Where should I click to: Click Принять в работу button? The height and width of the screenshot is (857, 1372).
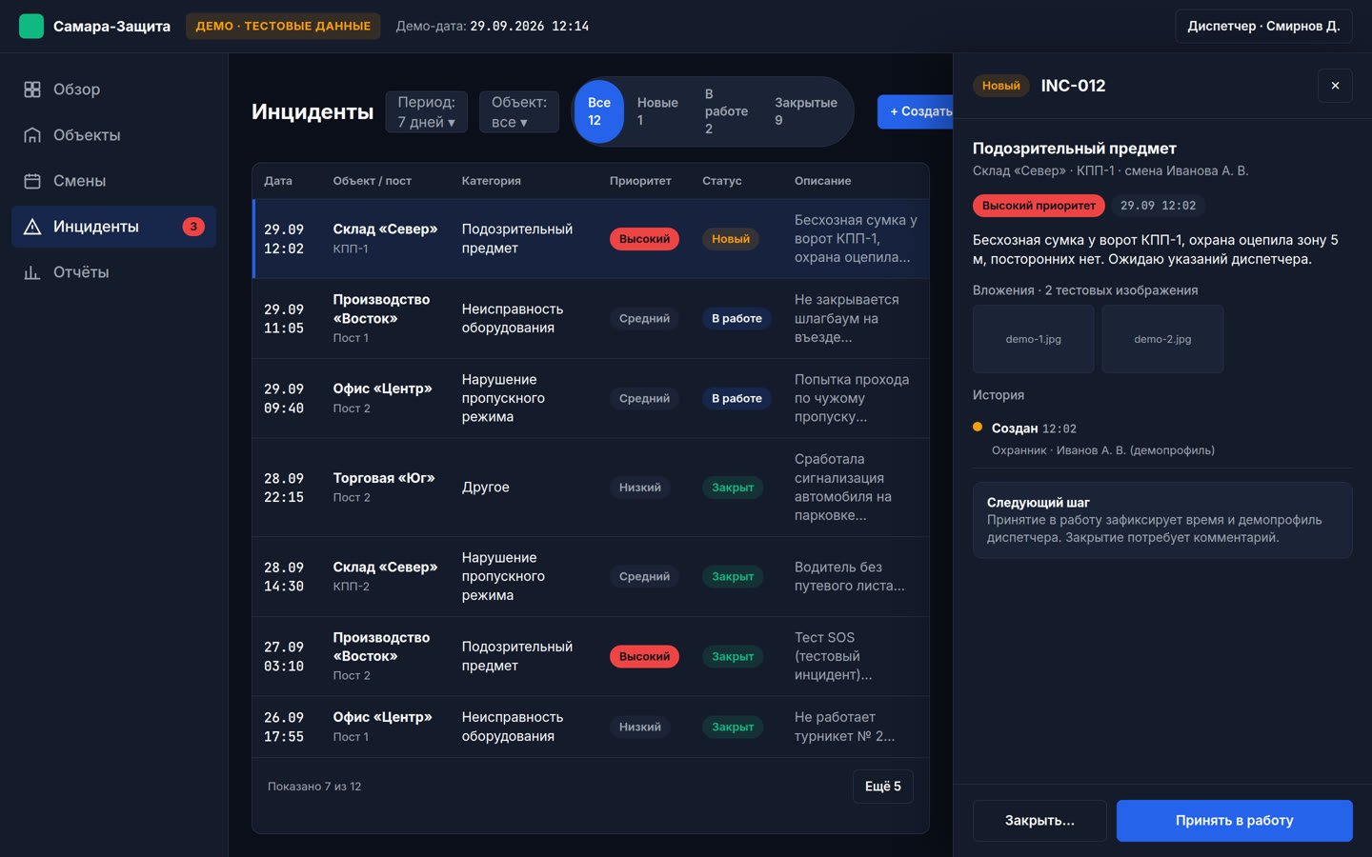point(1234,821)
